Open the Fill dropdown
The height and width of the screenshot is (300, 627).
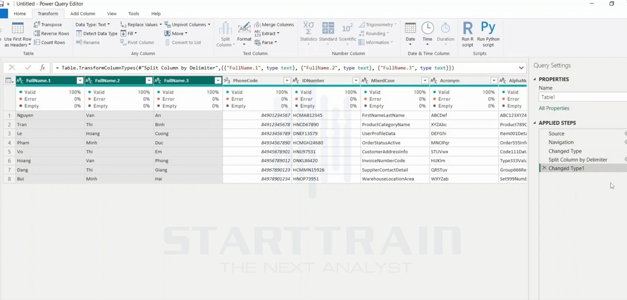pos(129,33)
